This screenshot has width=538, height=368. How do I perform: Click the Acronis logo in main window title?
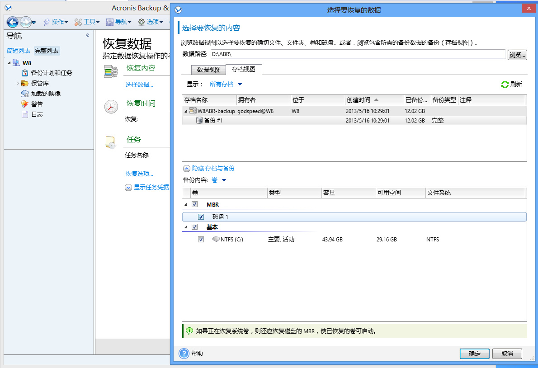point(8,8)
